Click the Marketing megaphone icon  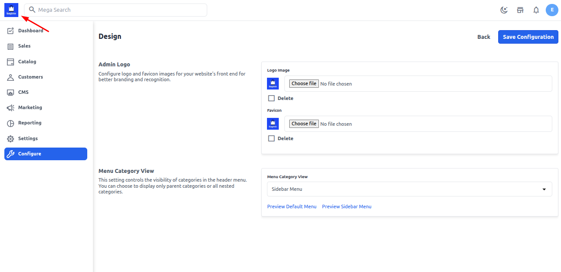tap(10, 108)
